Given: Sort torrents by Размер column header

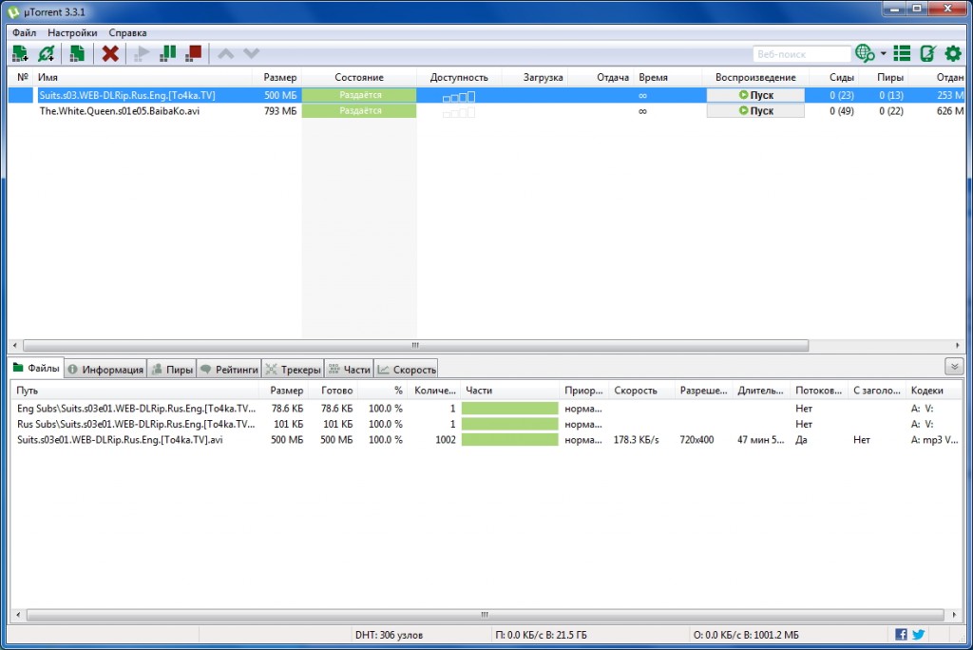Looking at the screenshot, I should coord(277,77).
